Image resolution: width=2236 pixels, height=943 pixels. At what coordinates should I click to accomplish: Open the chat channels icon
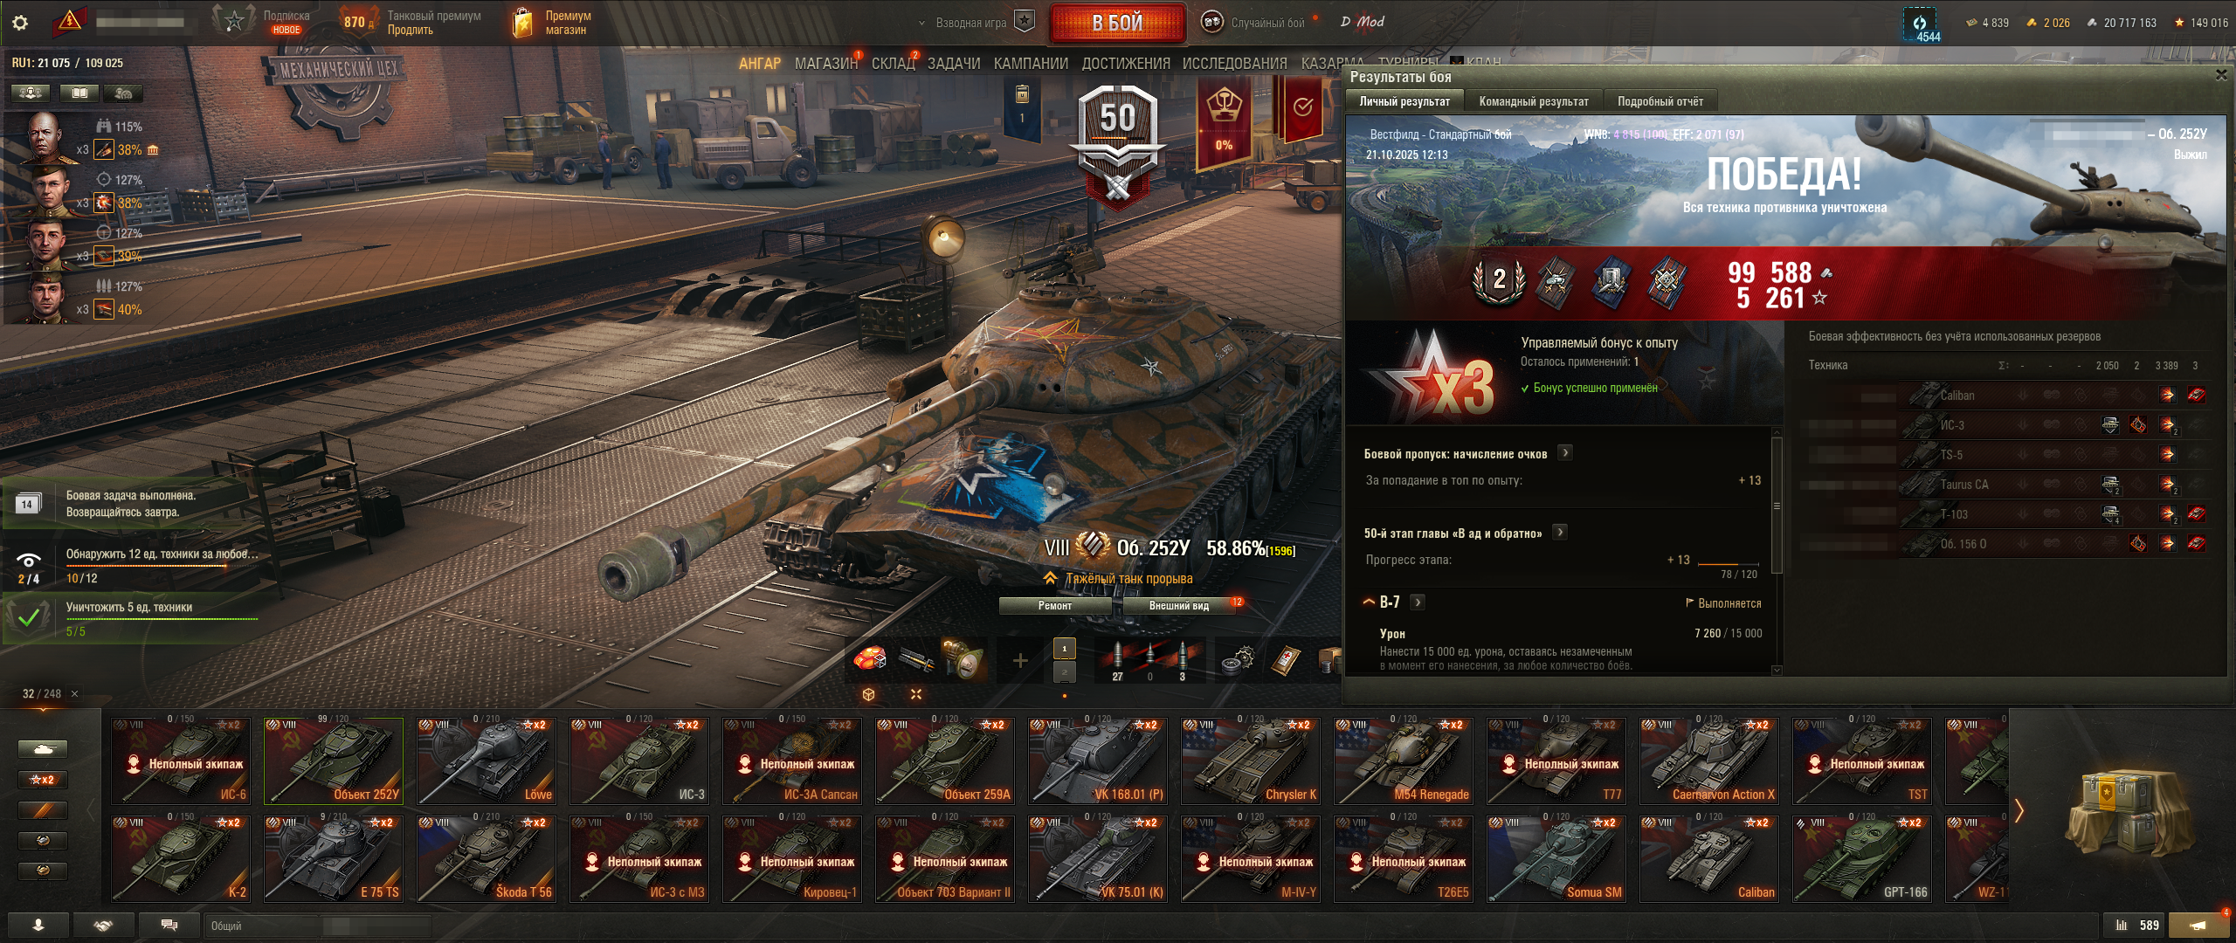[169, 926]
